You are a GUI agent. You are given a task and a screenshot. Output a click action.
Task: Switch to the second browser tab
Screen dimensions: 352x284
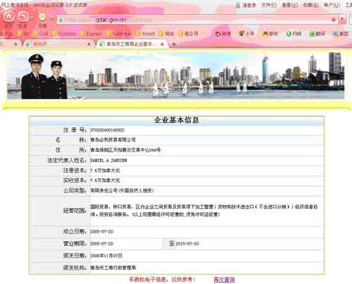click(x=58, y=44)
